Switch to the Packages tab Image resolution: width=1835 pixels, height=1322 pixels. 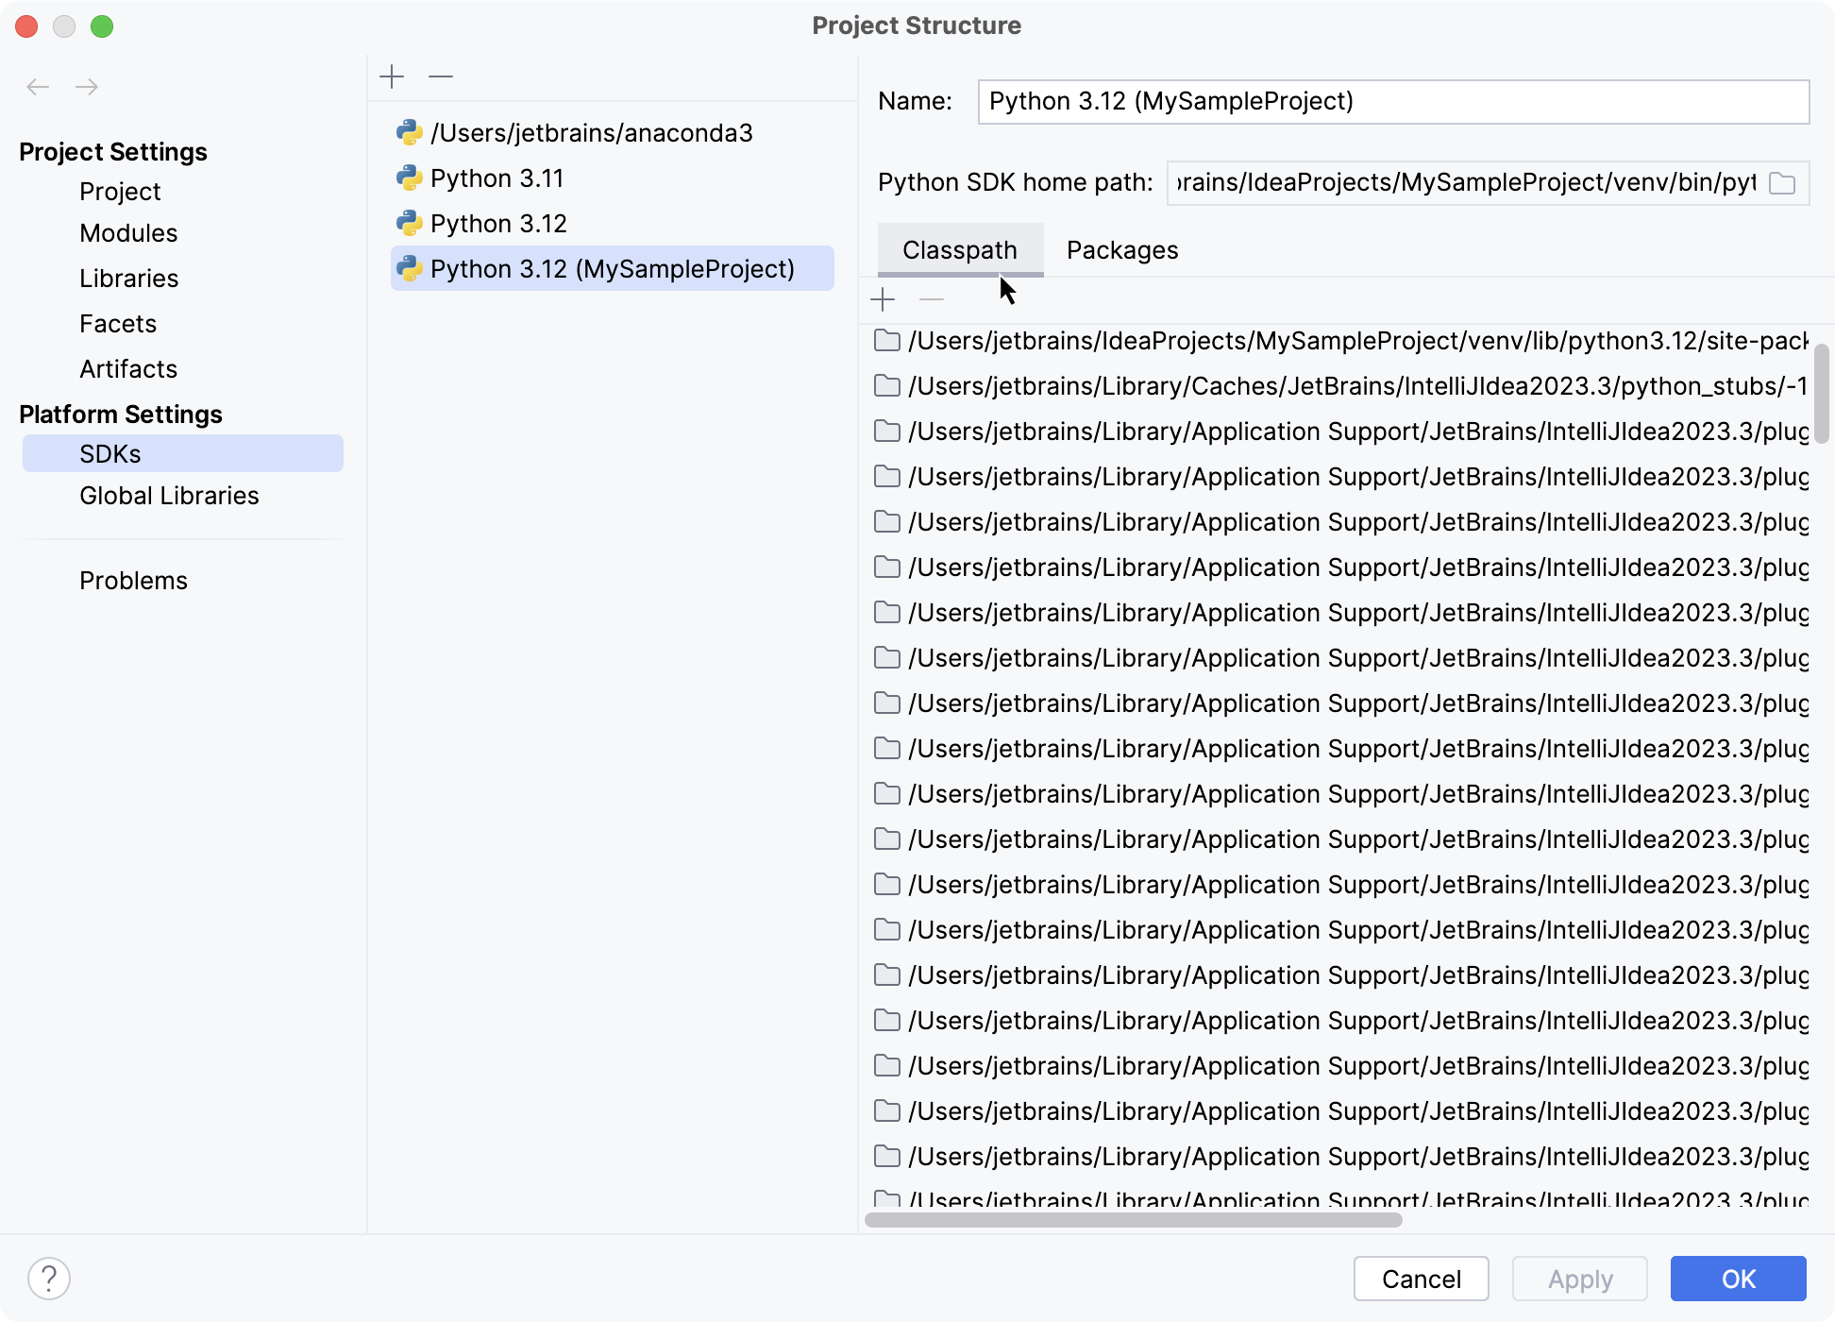tap(1121, 249)
